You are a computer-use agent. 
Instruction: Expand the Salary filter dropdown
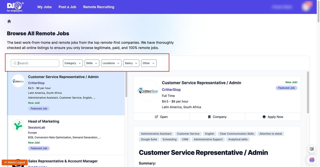[131, 63]
